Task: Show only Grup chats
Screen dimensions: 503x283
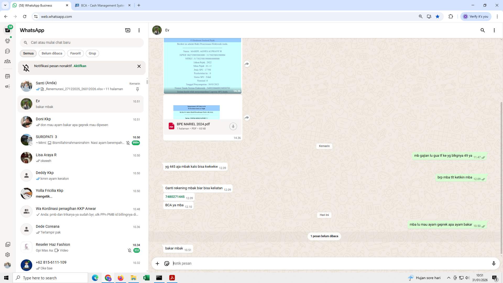Action: [92, 53]
